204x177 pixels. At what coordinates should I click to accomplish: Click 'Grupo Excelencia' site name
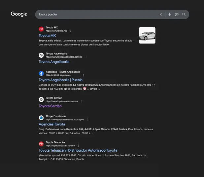(56, 116)
